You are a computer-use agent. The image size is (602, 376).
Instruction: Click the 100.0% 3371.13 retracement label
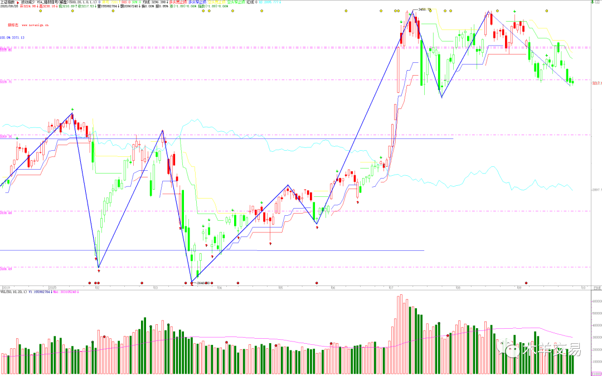click(12, 38)
